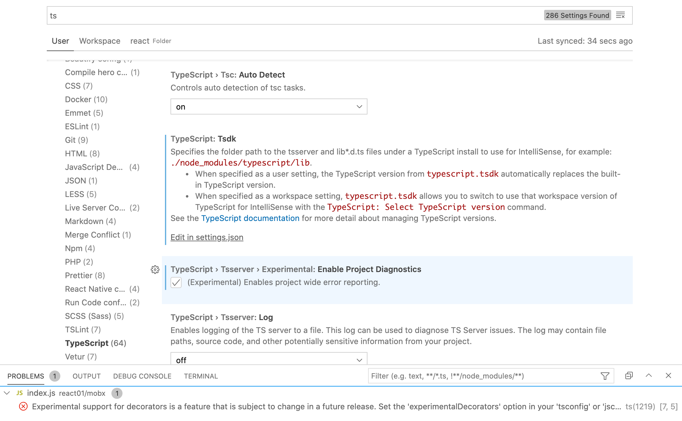
Task: Select the TERMINAL tab
Action: click(x=201, y=375)
